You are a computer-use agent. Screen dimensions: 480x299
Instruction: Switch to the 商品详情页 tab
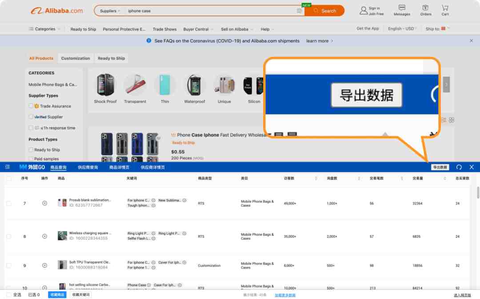[x=119, y=167]
